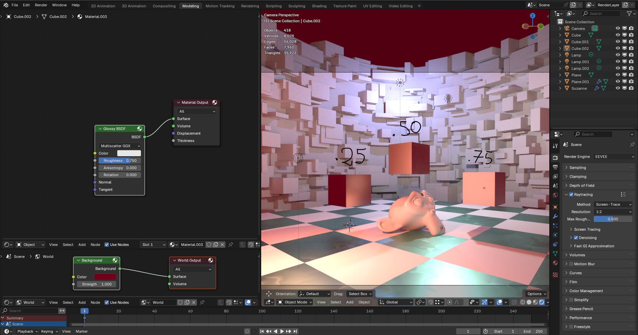
Task: Open the Multiscatter GGX distribution dropdown
Action: (120, 146)
